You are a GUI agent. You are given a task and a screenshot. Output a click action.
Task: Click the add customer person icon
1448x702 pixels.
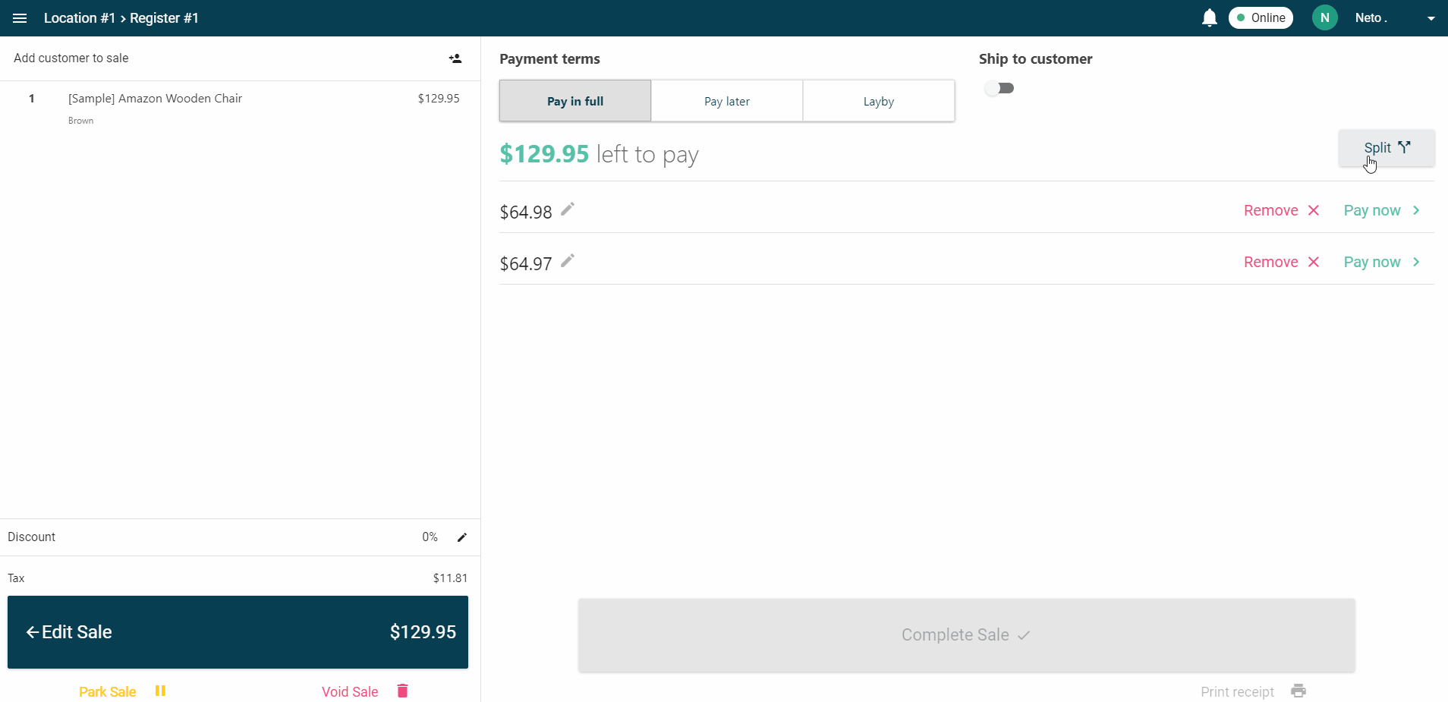tap(455, 58)
